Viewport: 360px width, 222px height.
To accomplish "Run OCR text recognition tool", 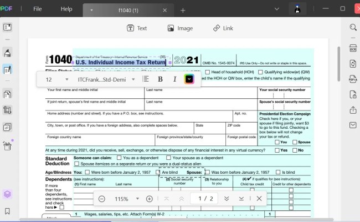I will 353,48.
